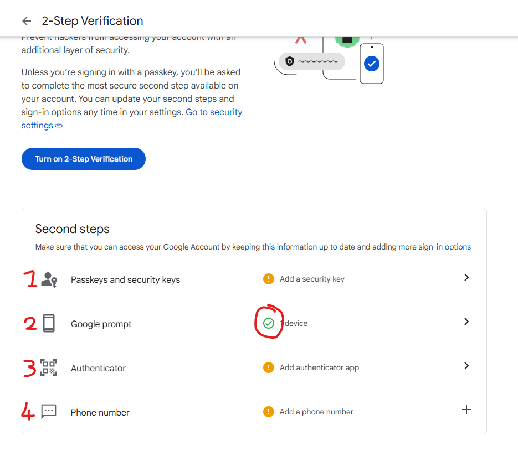Click the 2-Step Verification page title
Viewport: 518px width, 456px height.
93,21
